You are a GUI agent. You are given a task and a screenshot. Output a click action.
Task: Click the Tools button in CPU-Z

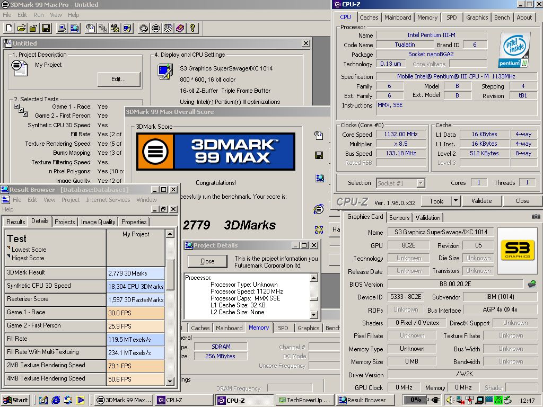(436, 201)
